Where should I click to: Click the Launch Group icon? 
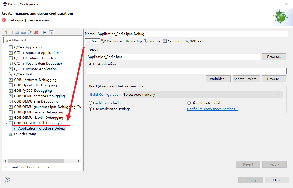11,134
